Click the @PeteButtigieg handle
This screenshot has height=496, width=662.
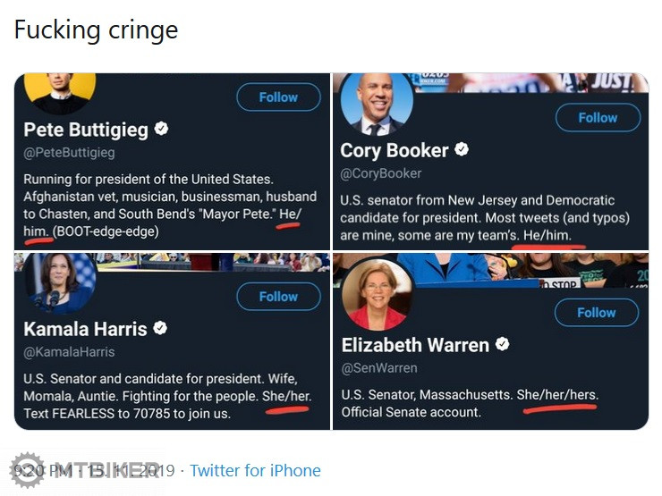[70, 153]
